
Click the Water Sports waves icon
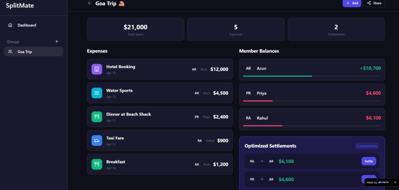coord(97,93)
